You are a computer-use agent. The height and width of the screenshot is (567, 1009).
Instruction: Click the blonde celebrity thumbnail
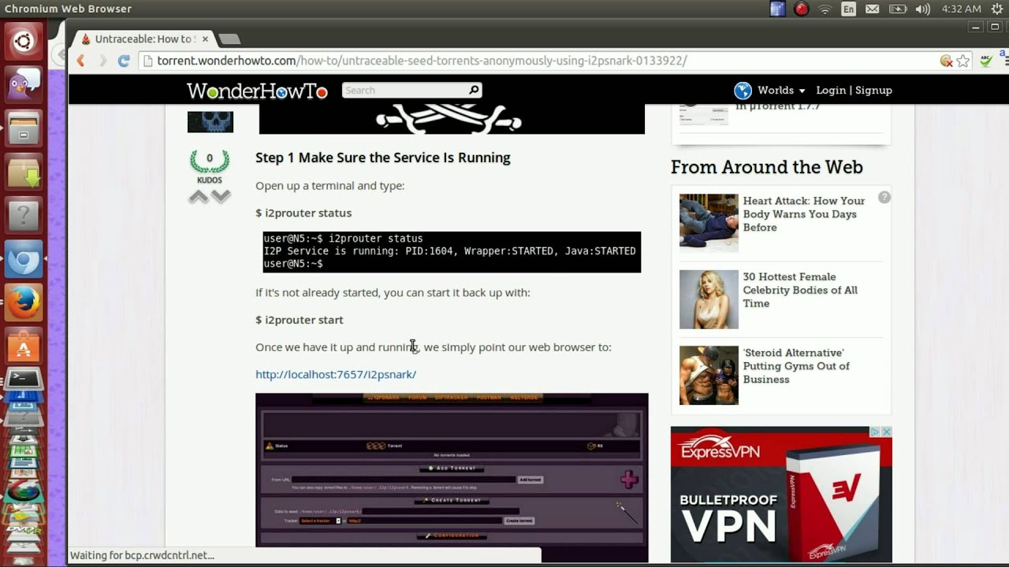point(709,299)
